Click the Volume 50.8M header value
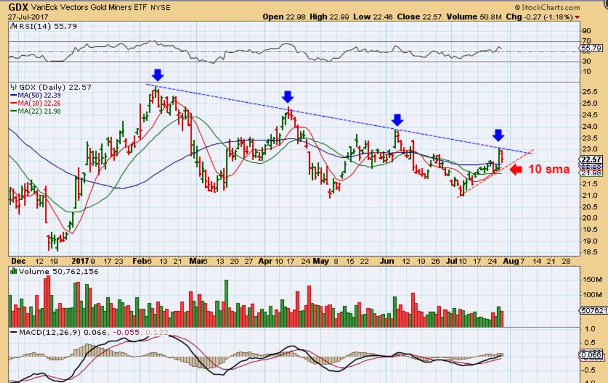 (x=474, y=17)
